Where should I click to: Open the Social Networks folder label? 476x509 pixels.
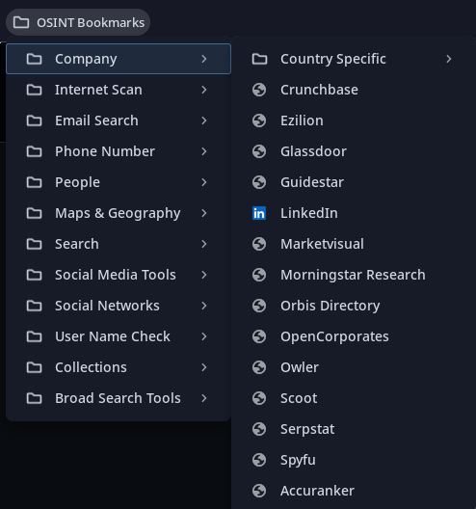(x=107, y=306)
